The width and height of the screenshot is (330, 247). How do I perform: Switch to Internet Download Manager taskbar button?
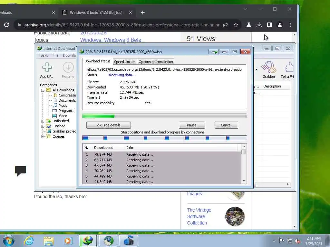coord(88,241)
